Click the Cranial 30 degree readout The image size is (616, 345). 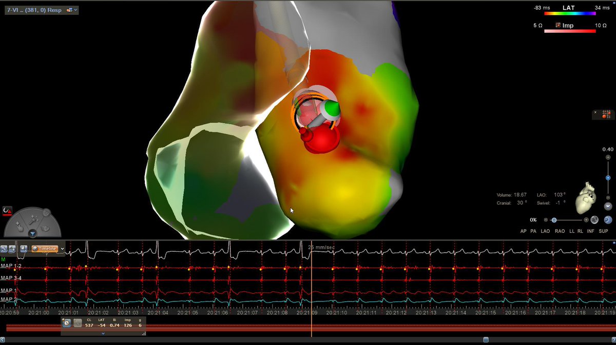click(512, 203)
